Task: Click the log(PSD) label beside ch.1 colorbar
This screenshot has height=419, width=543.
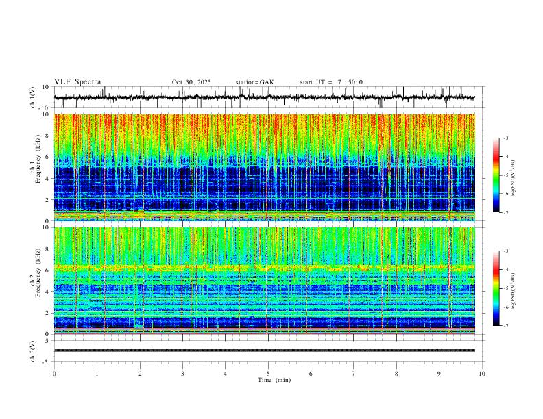Action: (x=513, y=179)
